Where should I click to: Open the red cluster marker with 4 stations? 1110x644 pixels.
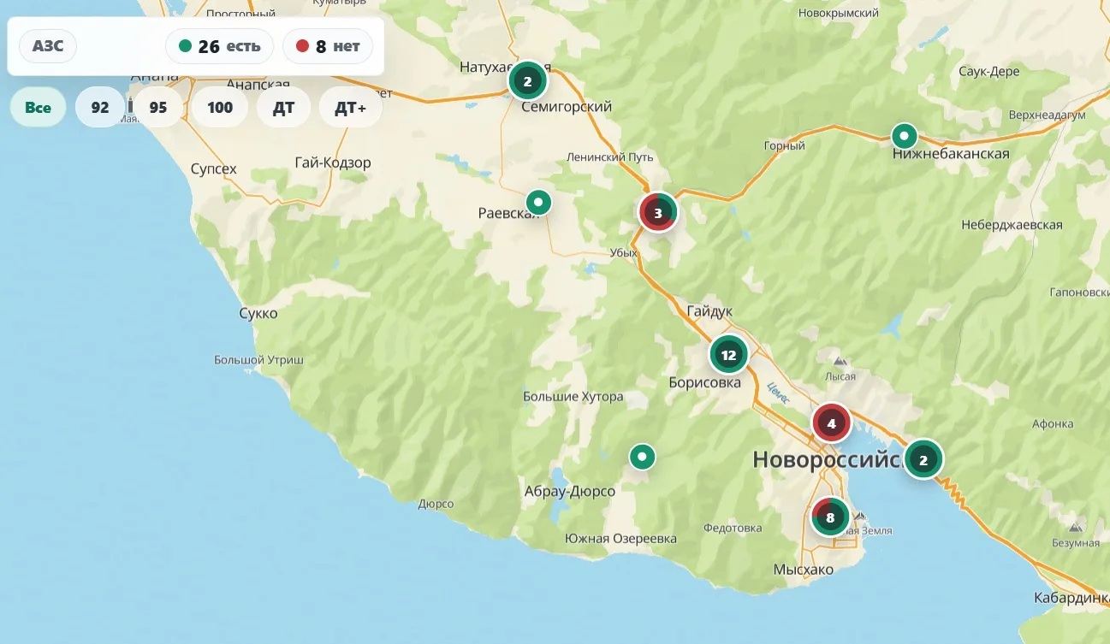831,422
